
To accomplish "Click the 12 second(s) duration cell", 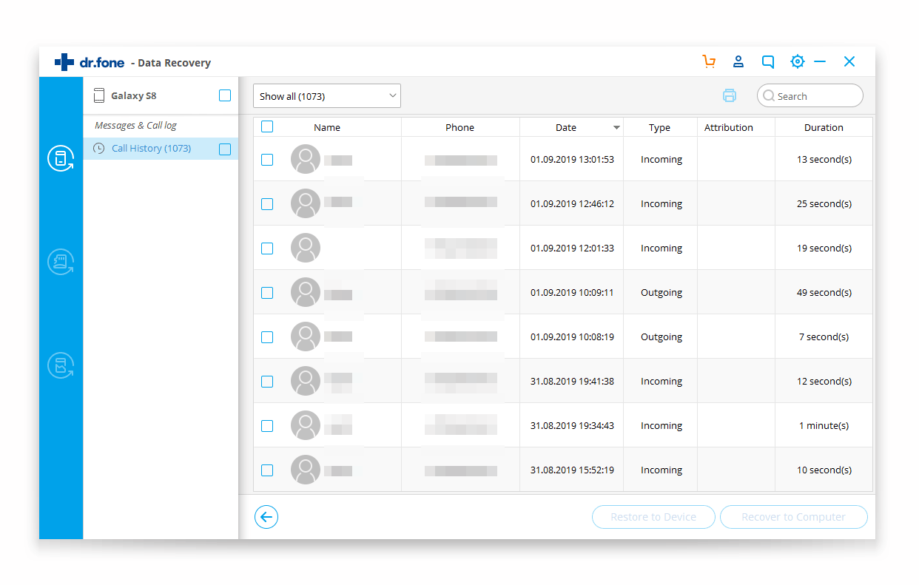I will click(x=824, y=381).
